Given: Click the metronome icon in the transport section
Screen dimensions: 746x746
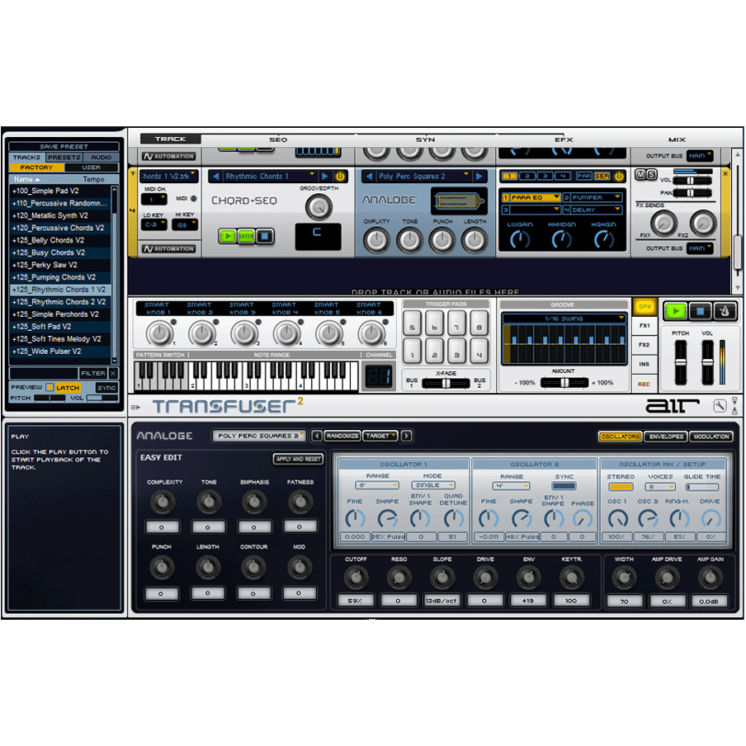Looking at the screenshot, I should pos(725,311).
